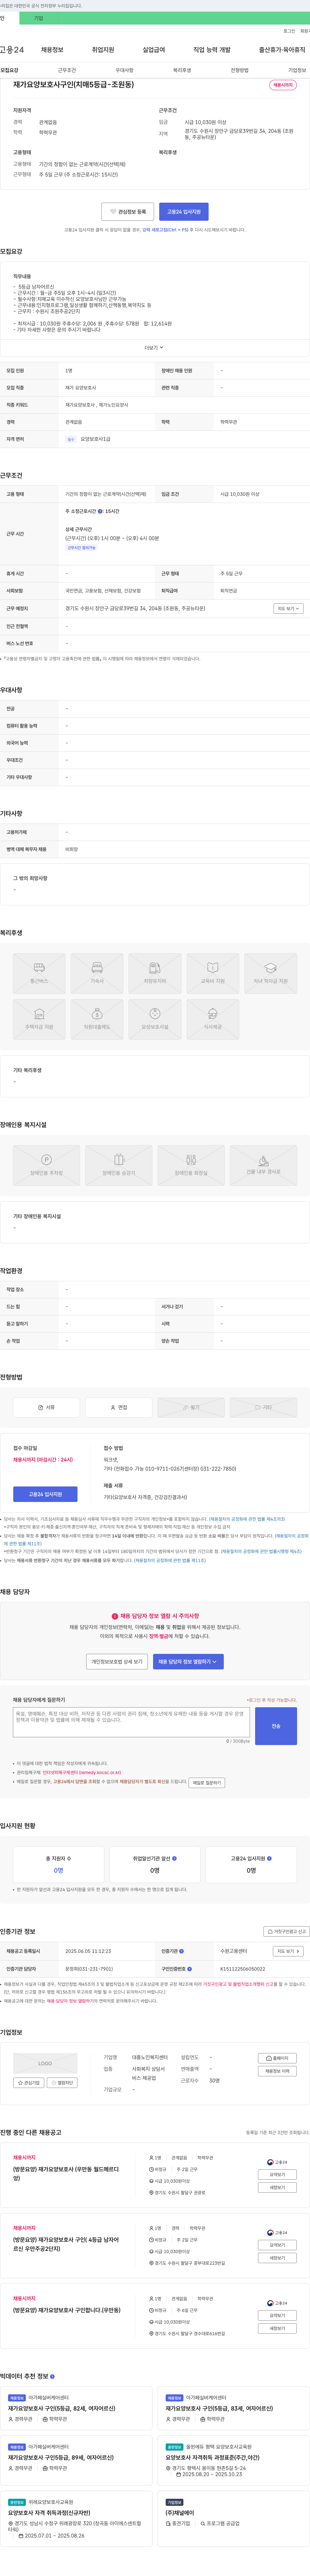Screen dimensions: 310x2576
Task: Click 채용정보 더보기 button
Action: [277, 2071]
